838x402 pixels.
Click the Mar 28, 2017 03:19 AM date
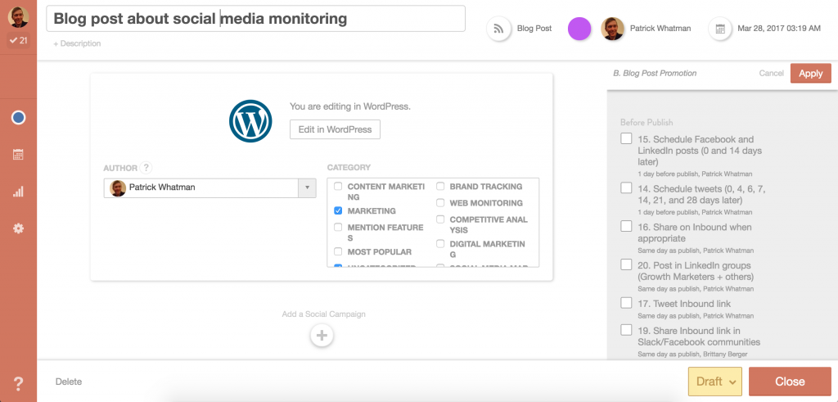(779, 29)
